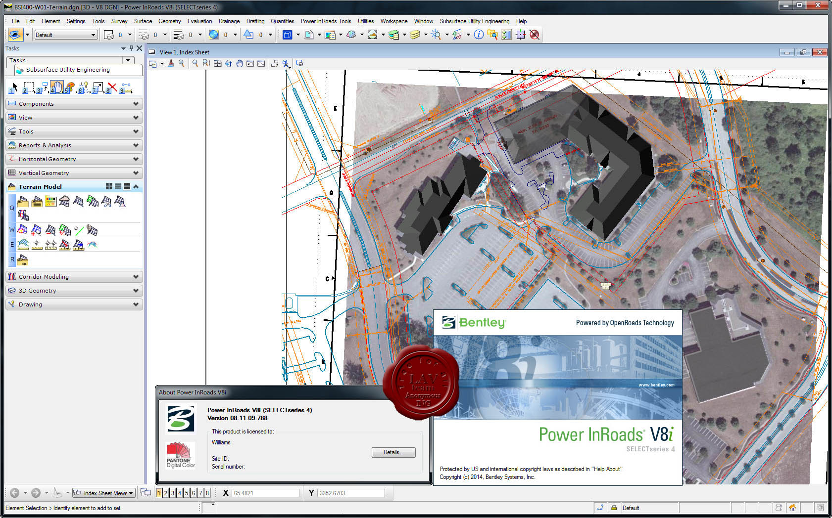The width and height of the screenshot is (832, 518).
Task: Click the Update View brush icon
Action: pyautogui.click(x=171, y=63)
